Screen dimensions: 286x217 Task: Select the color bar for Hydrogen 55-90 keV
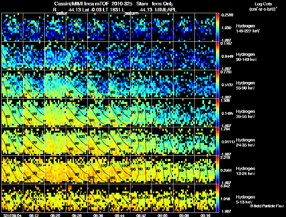pos(217,84)
